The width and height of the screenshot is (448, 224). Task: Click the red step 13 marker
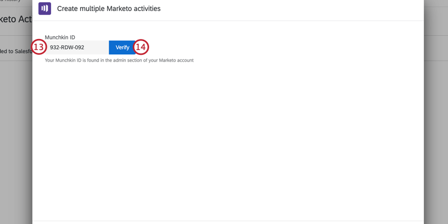pyautogui.click(x=38, y=47)
